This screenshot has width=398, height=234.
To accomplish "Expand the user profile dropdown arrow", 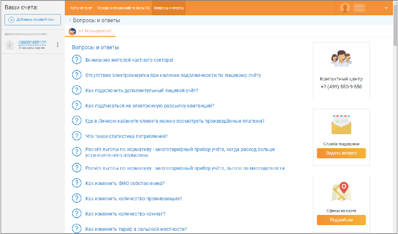I will coord(386,8).
